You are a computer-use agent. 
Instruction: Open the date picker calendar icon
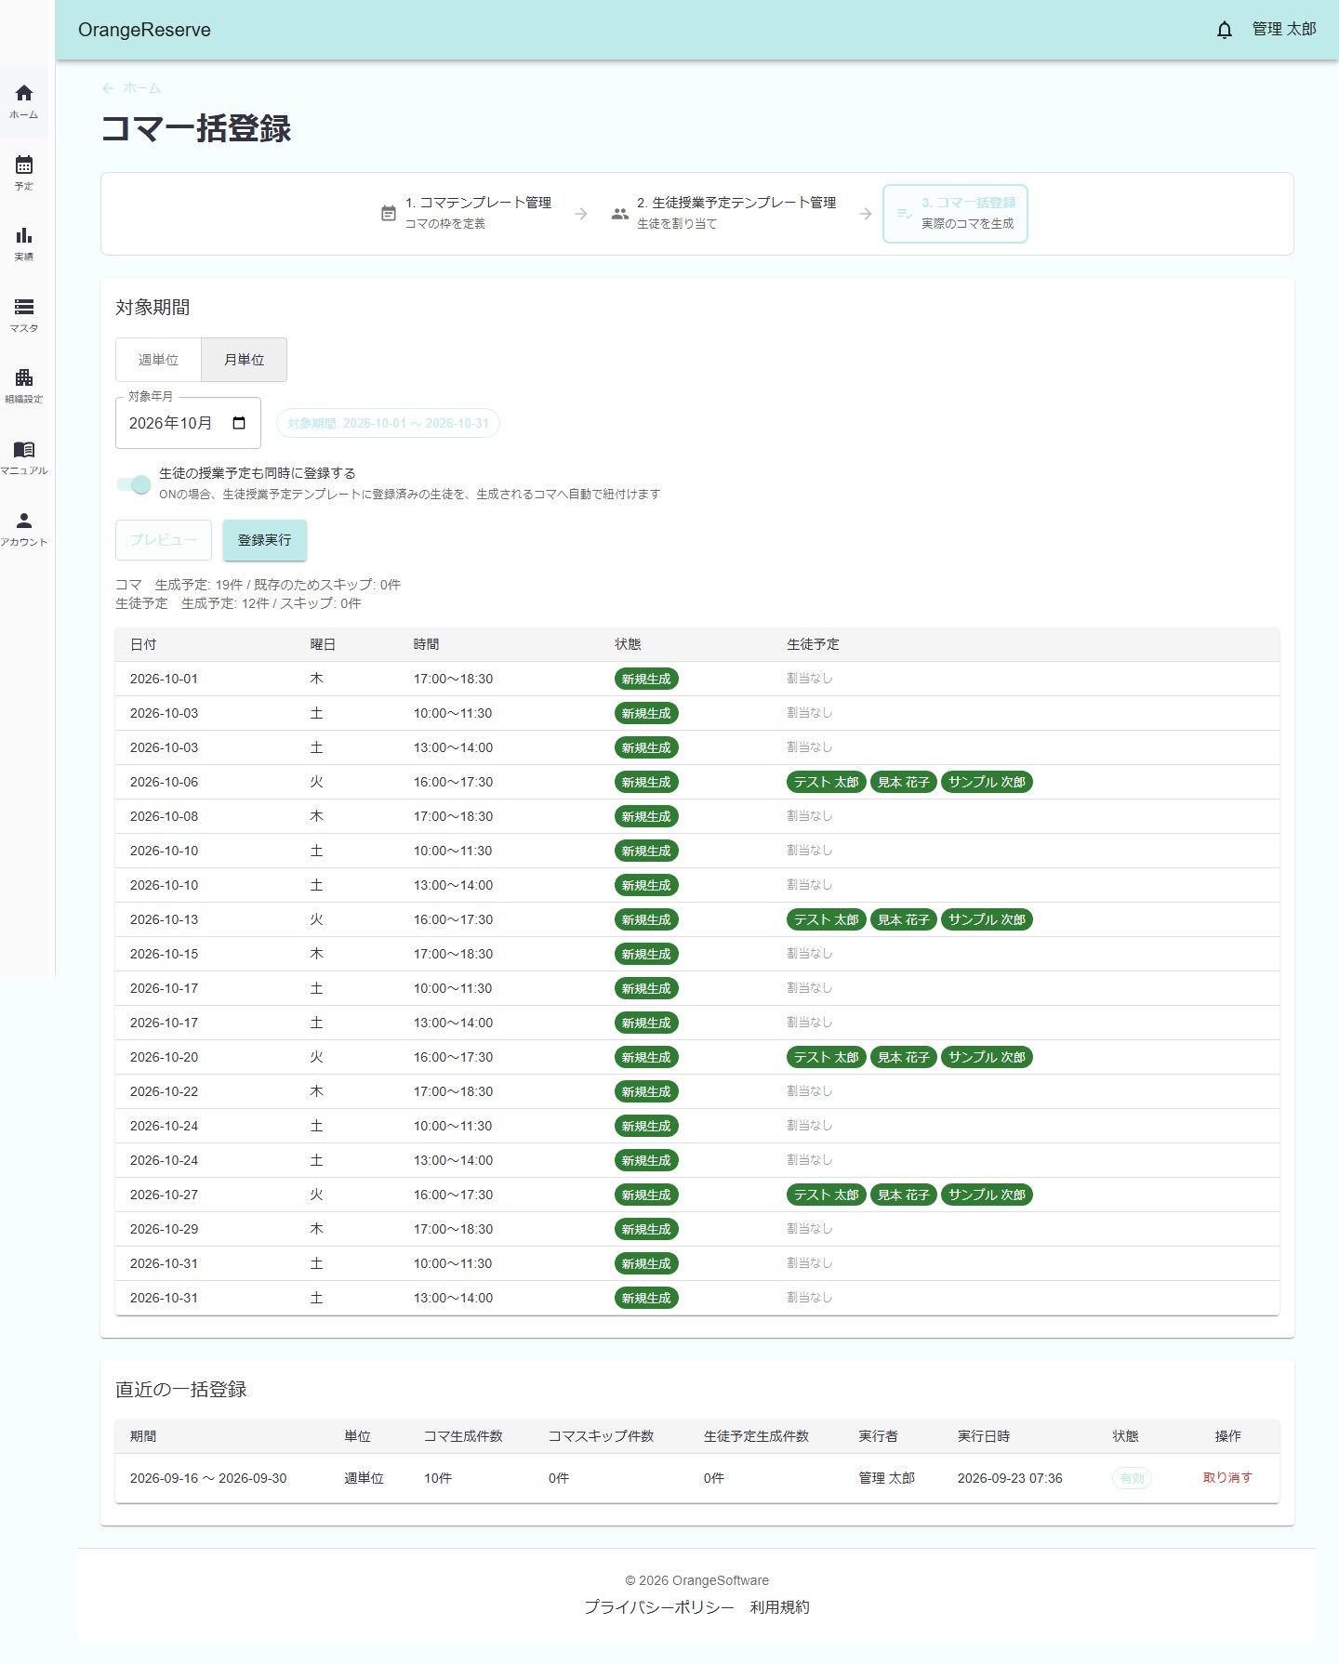point(239,423)
